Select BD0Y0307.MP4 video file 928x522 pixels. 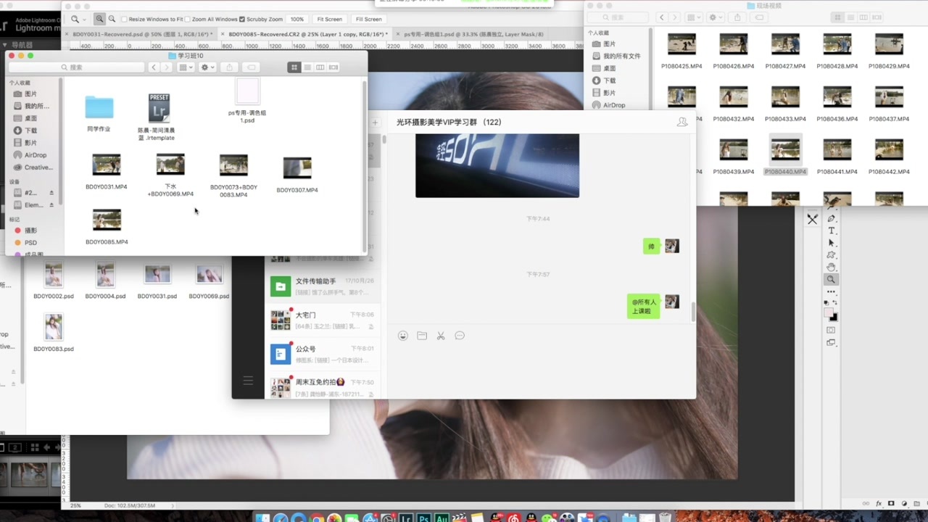297,167
